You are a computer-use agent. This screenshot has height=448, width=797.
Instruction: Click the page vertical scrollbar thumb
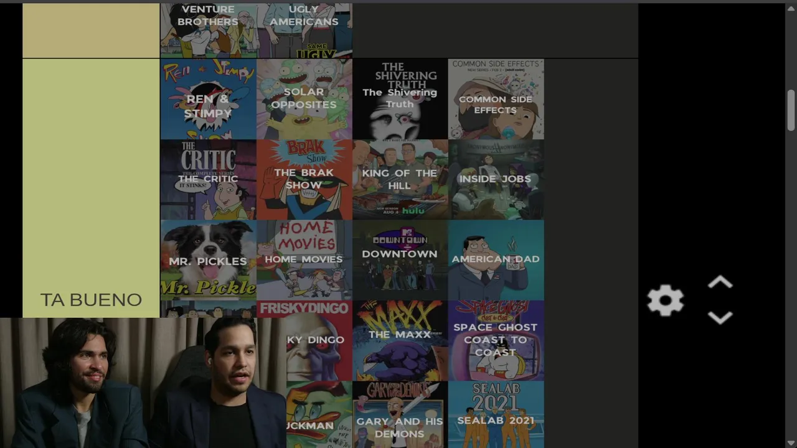tap(791, 110)
